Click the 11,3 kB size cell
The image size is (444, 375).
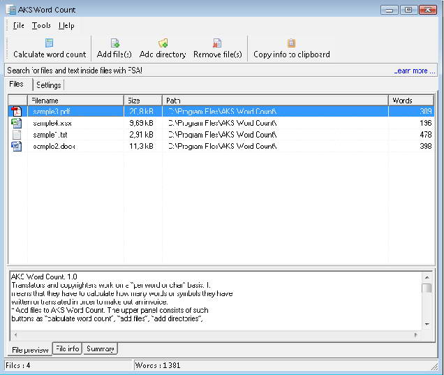click(x=141, y=147)
